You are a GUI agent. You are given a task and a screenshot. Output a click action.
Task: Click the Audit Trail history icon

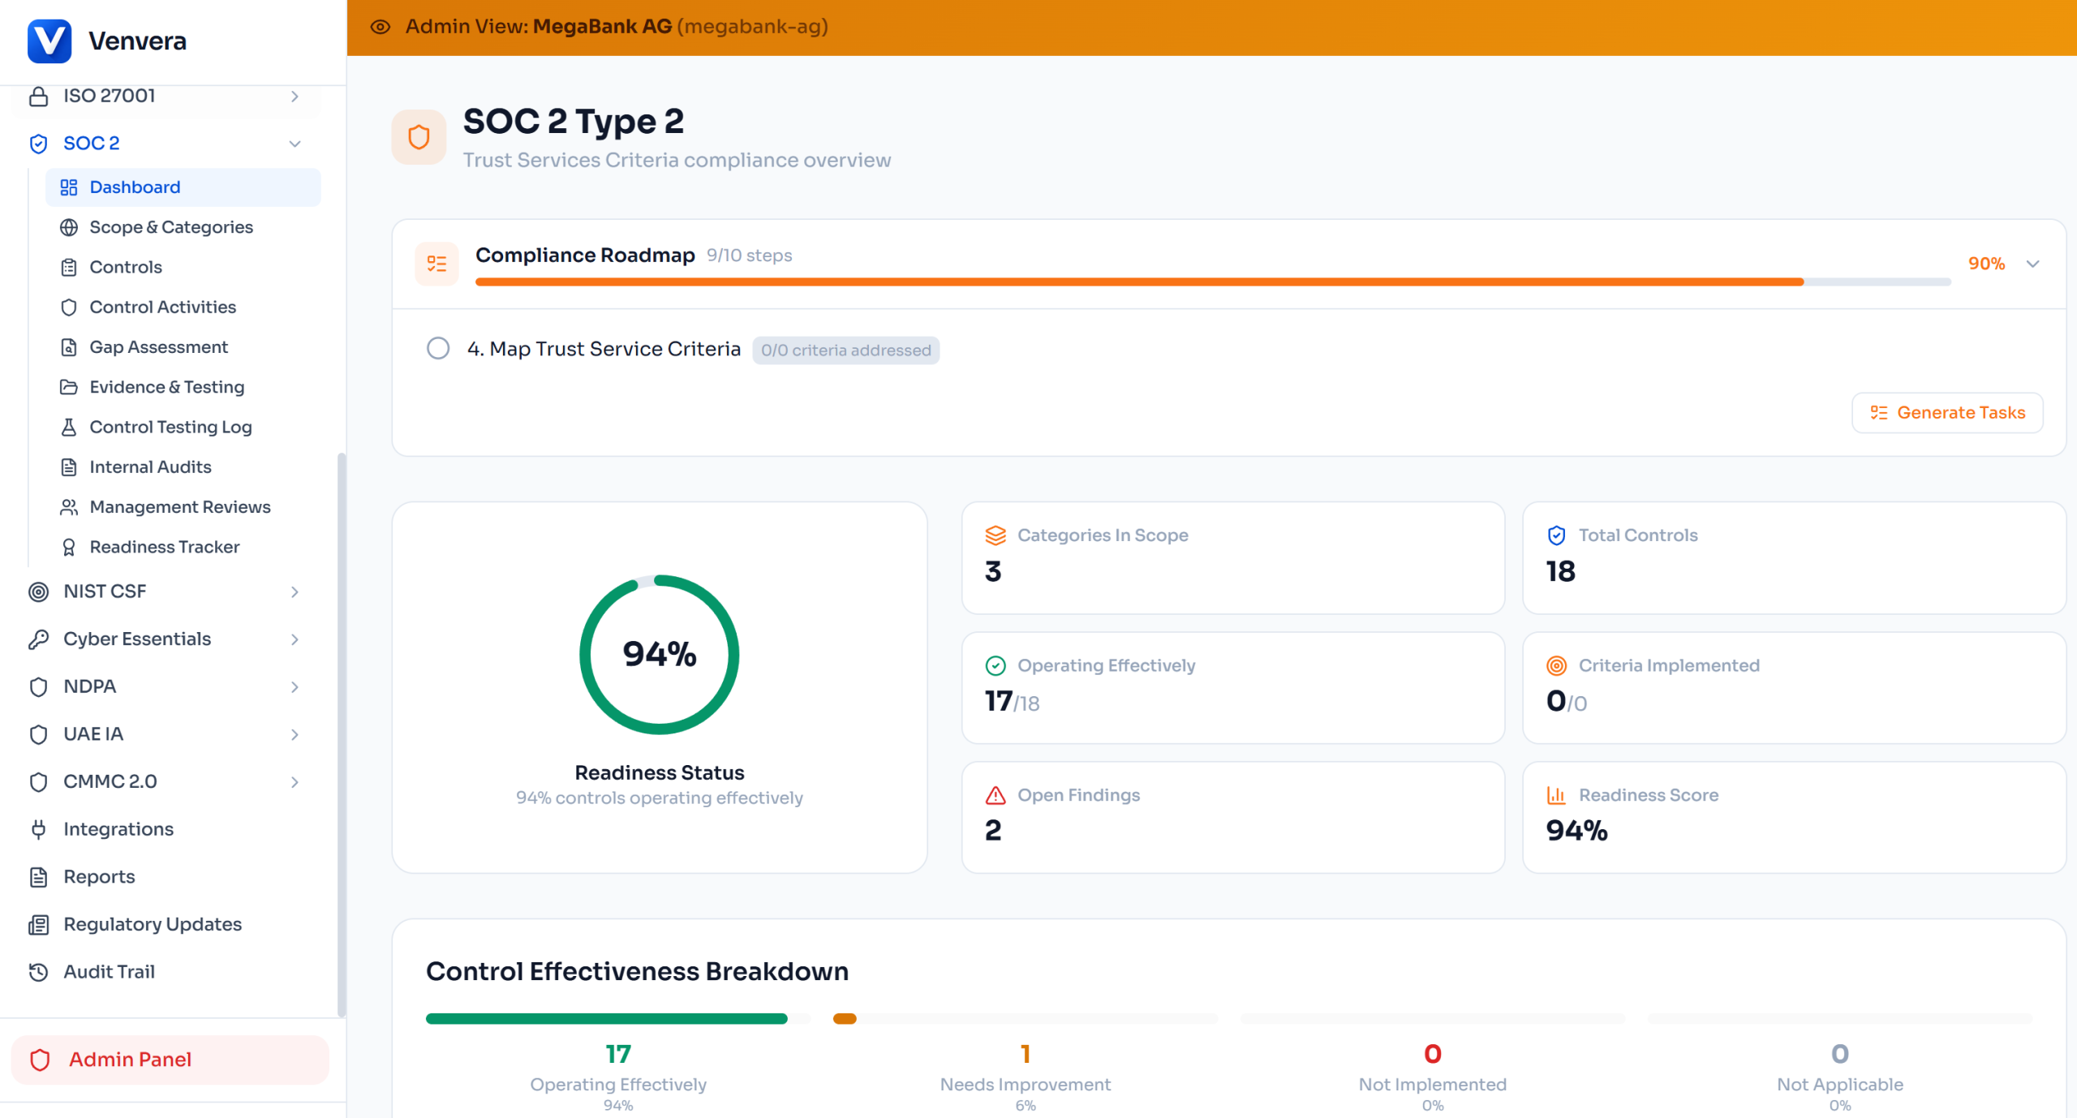pos(38,972)
